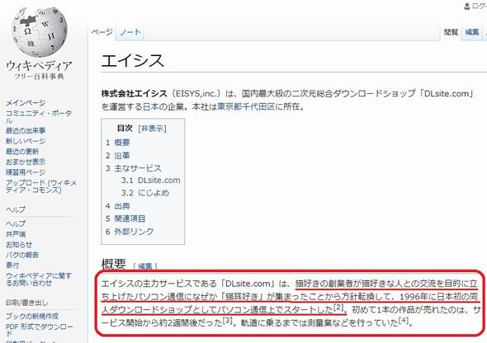
Task: Open 新しいページ sidebar link
Action: pyautogui.click(x=26, y=141)
